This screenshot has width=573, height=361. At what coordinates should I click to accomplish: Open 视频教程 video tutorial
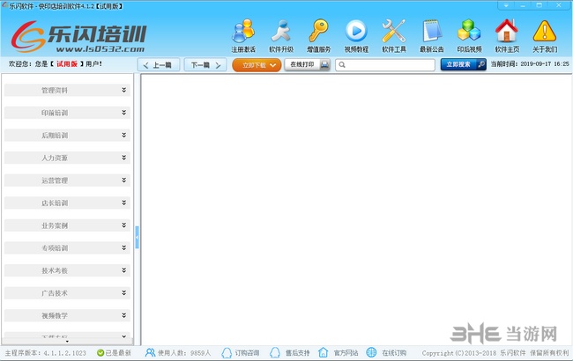[356, 34]
